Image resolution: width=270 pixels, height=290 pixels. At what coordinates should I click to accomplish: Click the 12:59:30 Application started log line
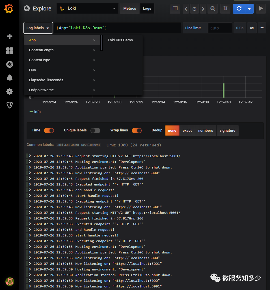(124, 275)
